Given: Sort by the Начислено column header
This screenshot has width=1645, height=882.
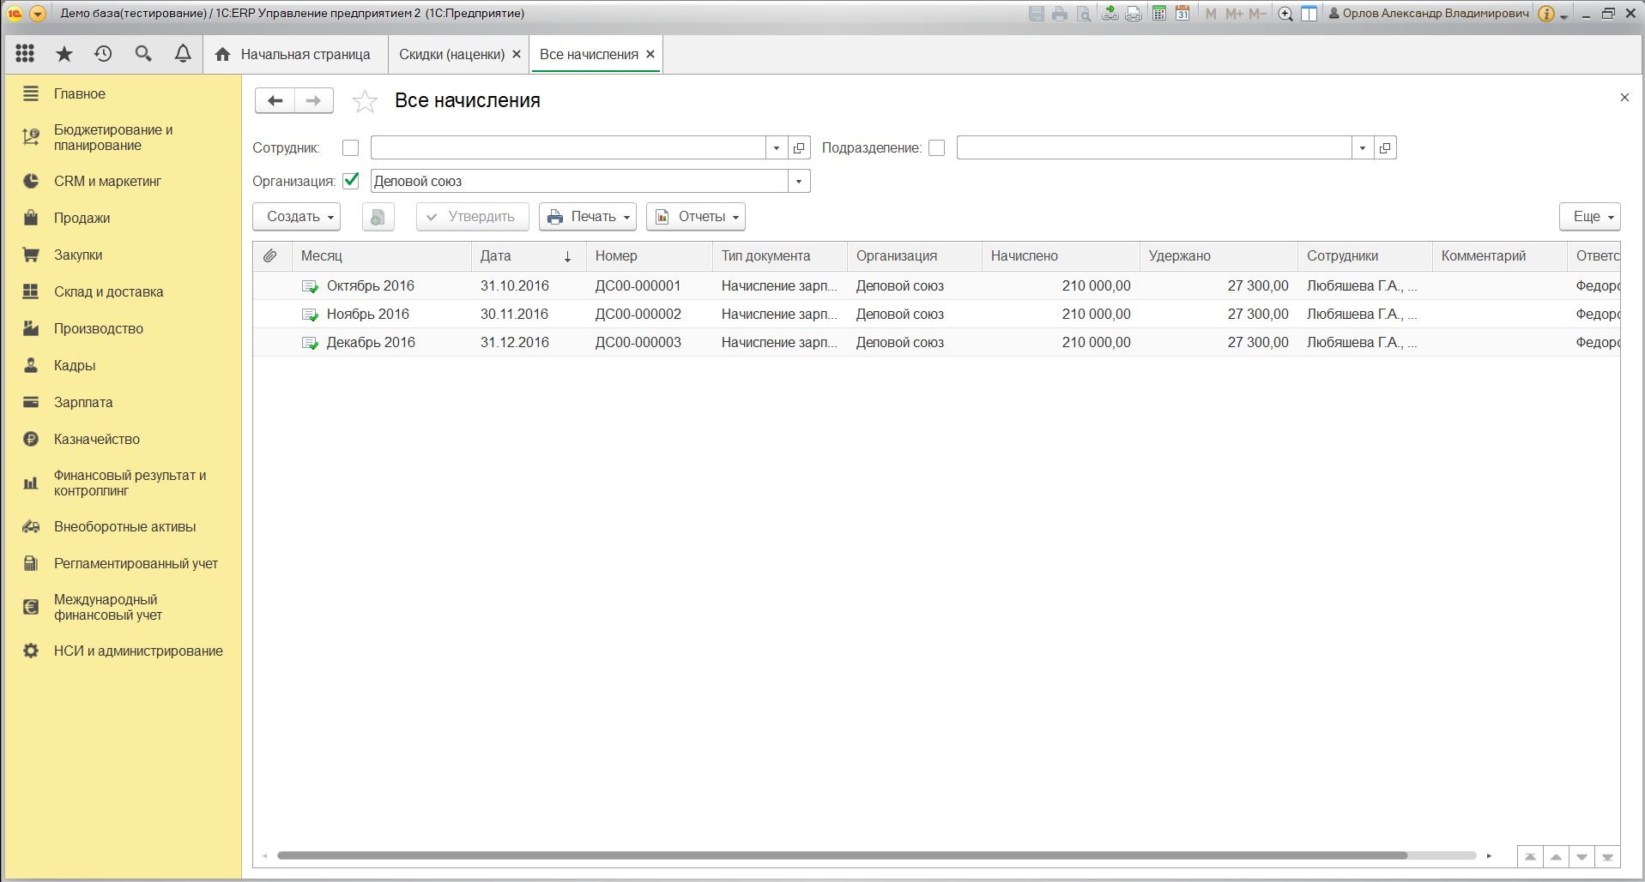Looking at the screenshot, I should click(x=1061, y=256).
